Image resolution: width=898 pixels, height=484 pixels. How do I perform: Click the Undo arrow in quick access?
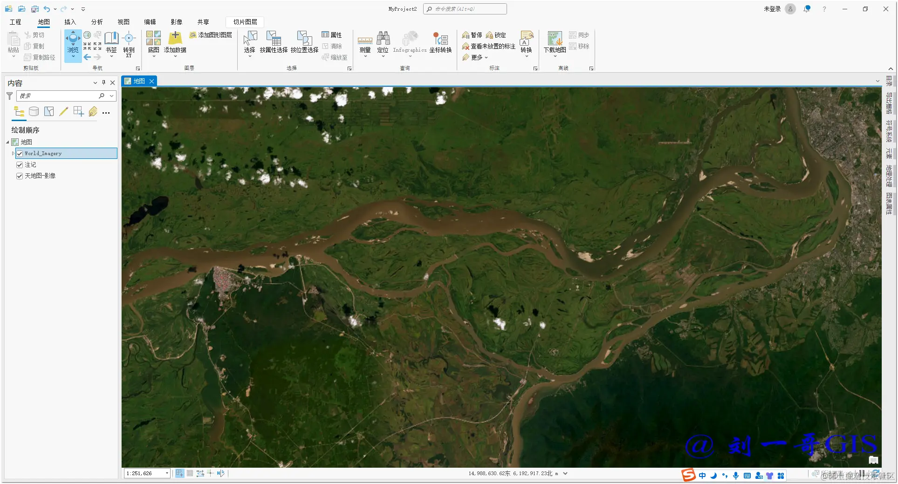pyautogui.click(x=47, y=9)
